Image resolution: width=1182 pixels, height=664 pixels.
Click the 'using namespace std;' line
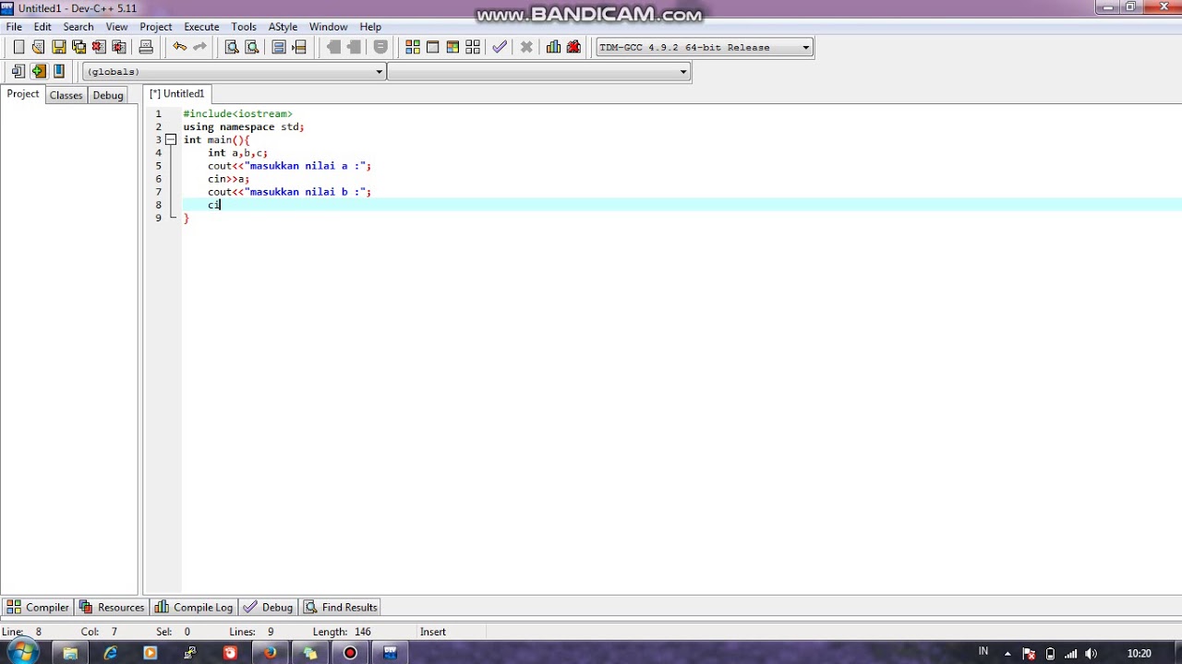[x=244, y=126]
